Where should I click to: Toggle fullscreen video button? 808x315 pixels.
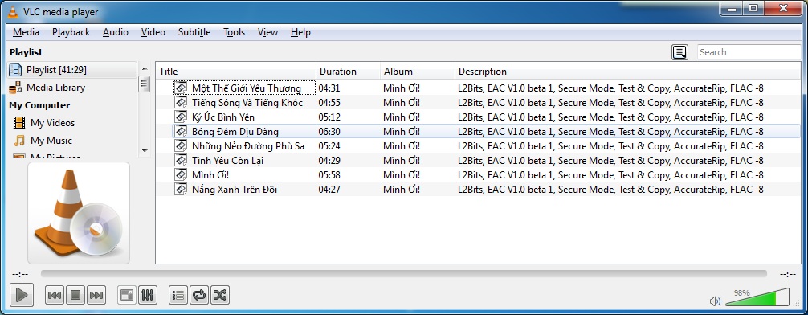(127, 296)
